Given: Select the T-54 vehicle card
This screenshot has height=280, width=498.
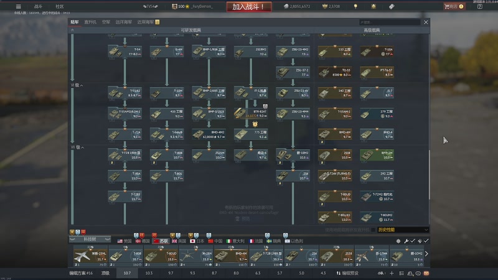Looking at the screenshot, I should (x=125, y=52).
